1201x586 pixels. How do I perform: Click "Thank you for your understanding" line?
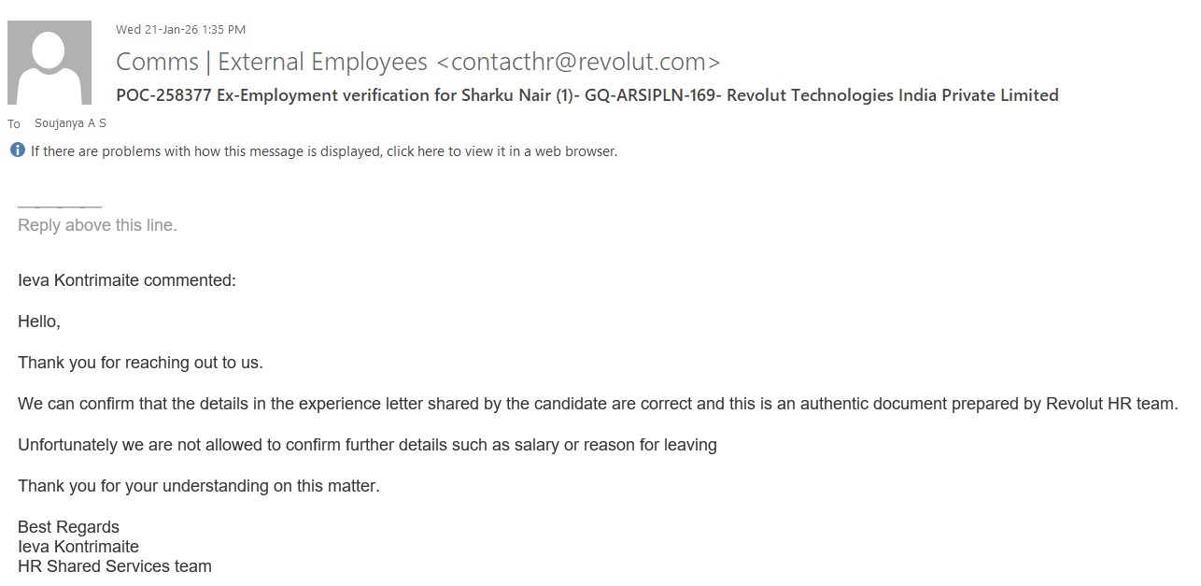(198, 486)
